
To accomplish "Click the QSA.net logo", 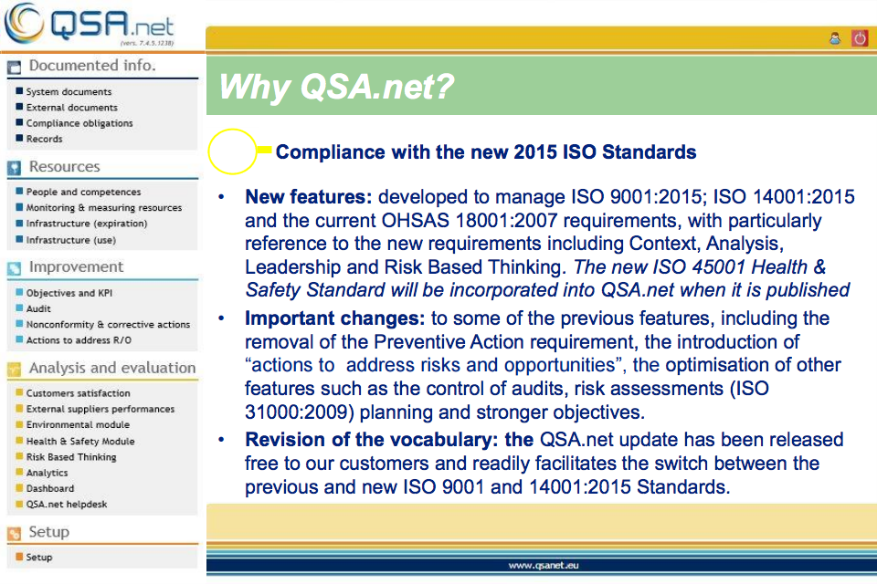I will coord(90,24).
